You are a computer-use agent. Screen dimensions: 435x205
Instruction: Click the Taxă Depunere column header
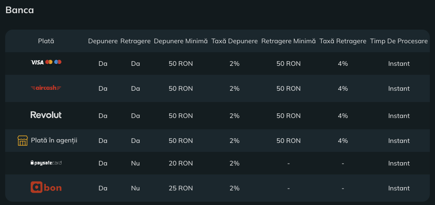(x=234, y=41)
